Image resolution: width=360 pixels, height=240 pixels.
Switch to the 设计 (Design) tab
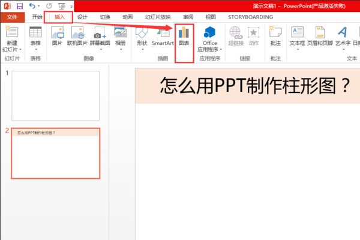[x=82, y=17]
